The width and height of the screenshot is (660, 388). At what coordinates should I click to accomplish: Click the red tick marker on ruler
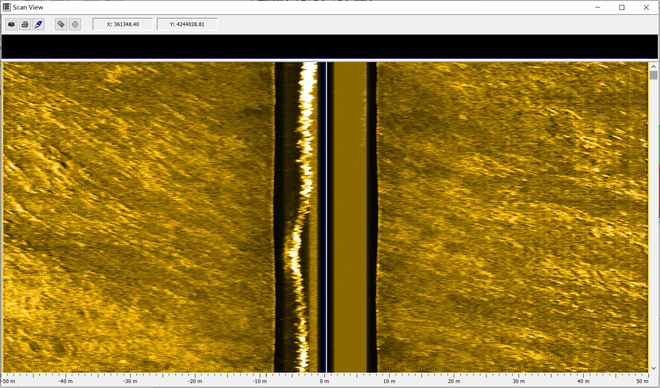[266, 376]
